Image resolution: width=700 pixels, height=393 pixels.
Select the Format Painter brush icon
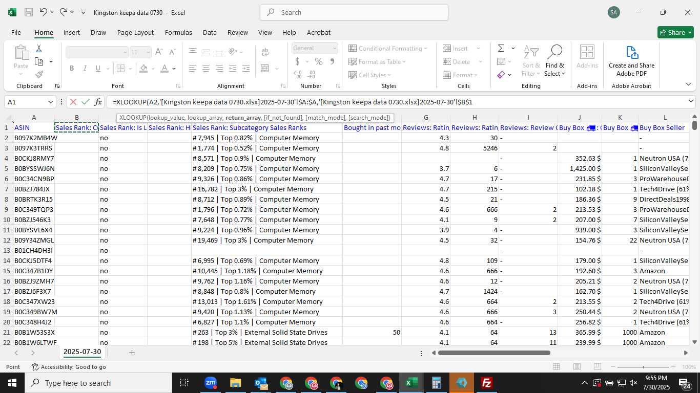tap(39, 74)
